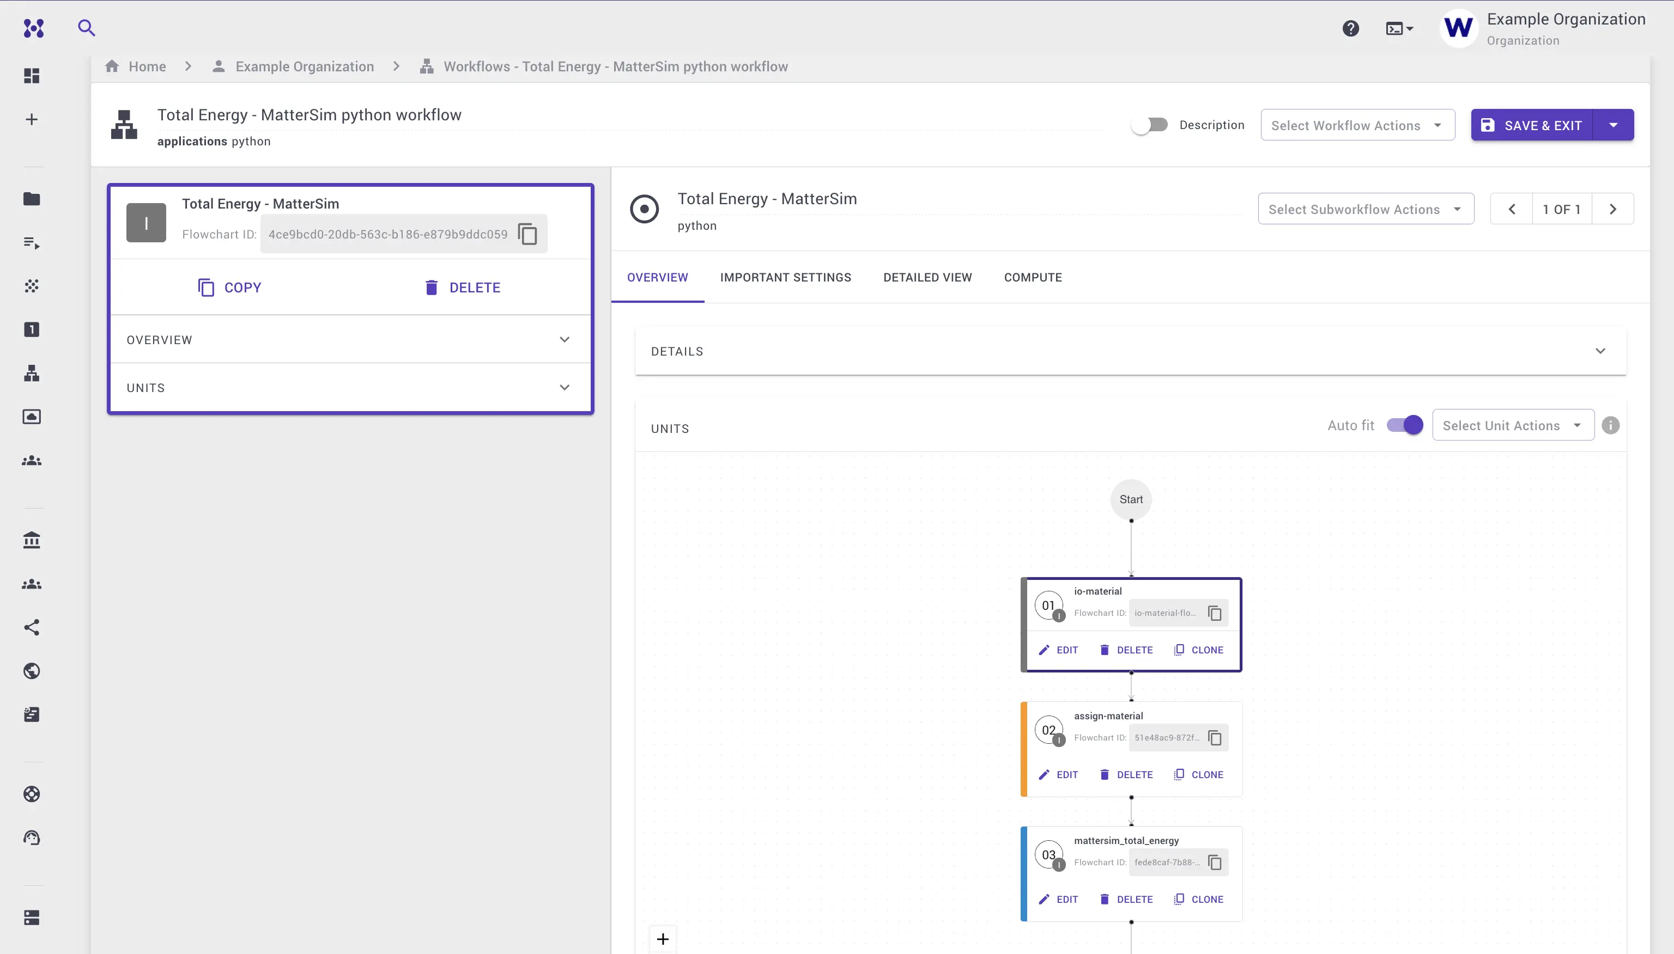Open Select Workflow Actions dropdown
Viewport: 1674px width, 954px height.
coord(1357,125)
